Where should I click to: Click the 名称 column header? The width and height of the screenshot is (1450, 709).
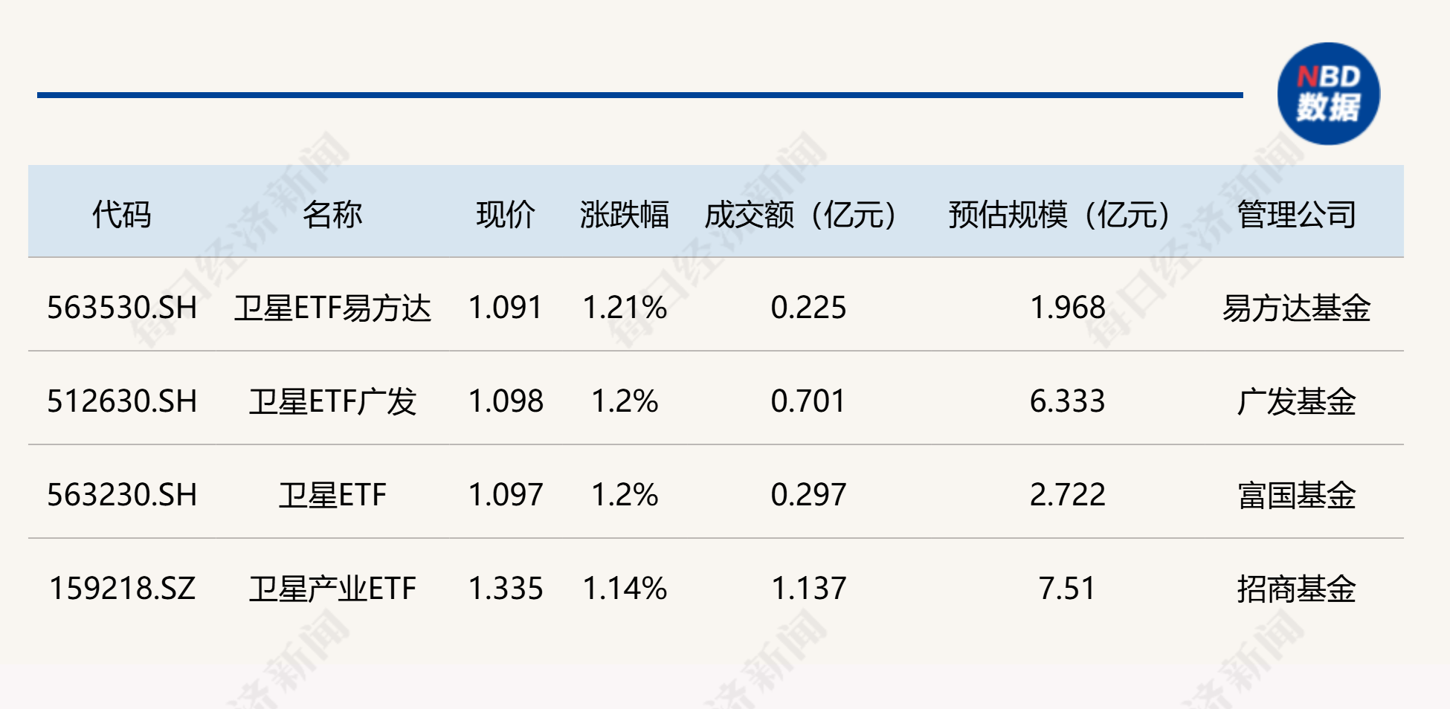click(332, 215)
